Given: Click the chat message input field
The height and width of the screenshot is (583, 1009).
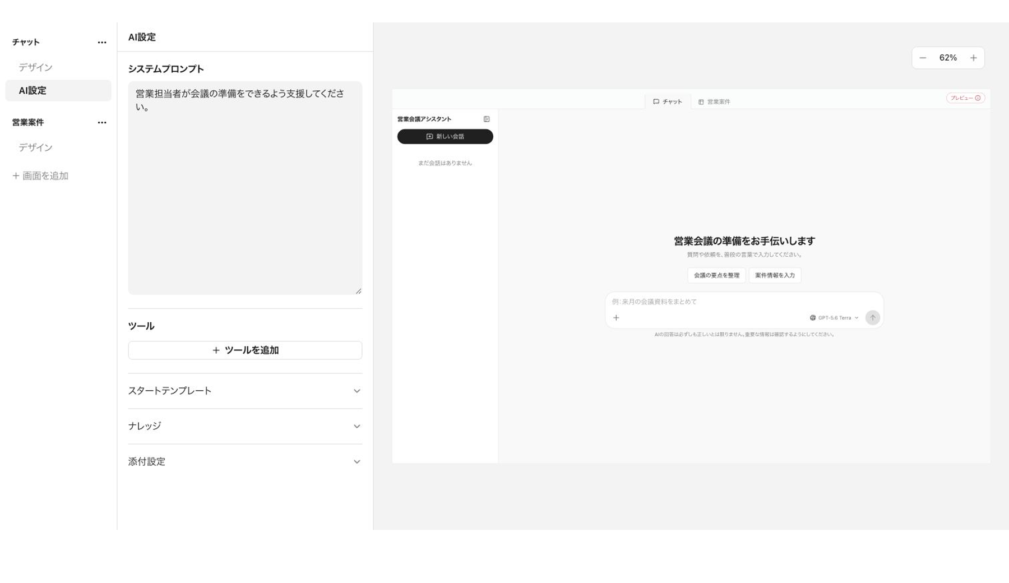Looking at the screenshot, I should [x=744, y=302].
